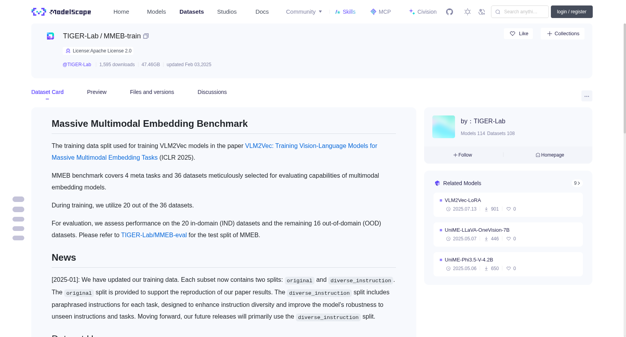The height and width of the screenshot is (337, 626).
Task: Click the 'updated Feb 03,2025' text
Action: (189, 65)
